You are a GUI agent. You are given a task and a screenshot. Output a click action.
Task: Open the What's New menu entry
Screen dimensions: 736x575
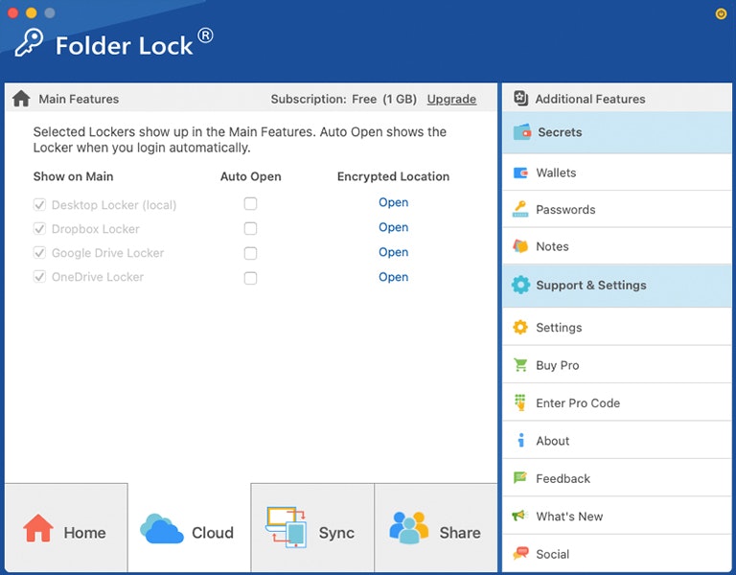point(617,516)
